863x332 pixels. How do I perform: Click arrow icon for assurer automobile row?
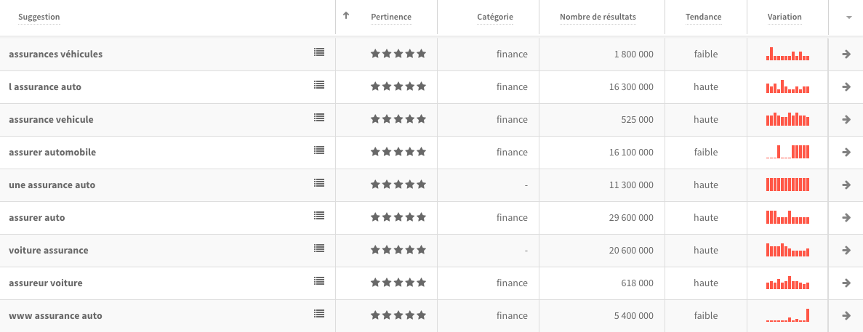pyautogui.click(x=846, y=153)
